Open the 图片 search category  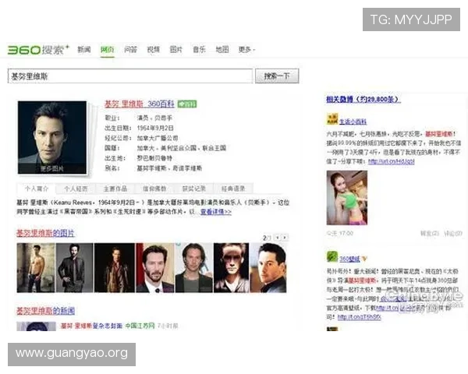click(176, 49)
